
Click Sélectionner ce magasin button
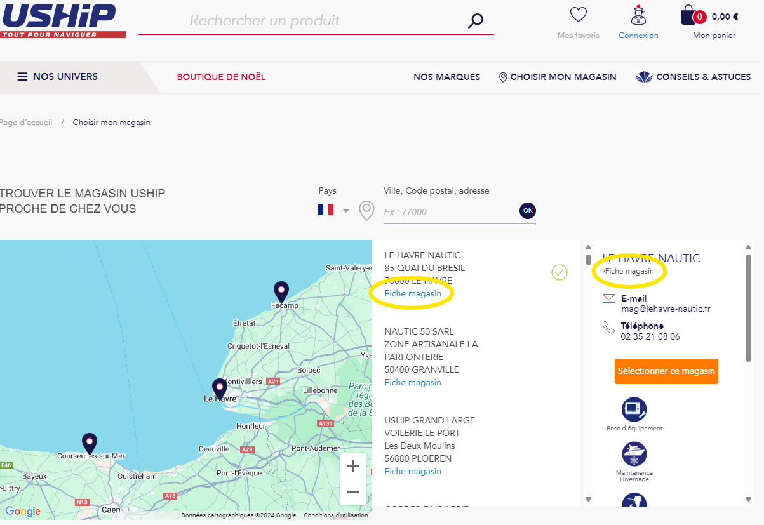pos(666,371)
